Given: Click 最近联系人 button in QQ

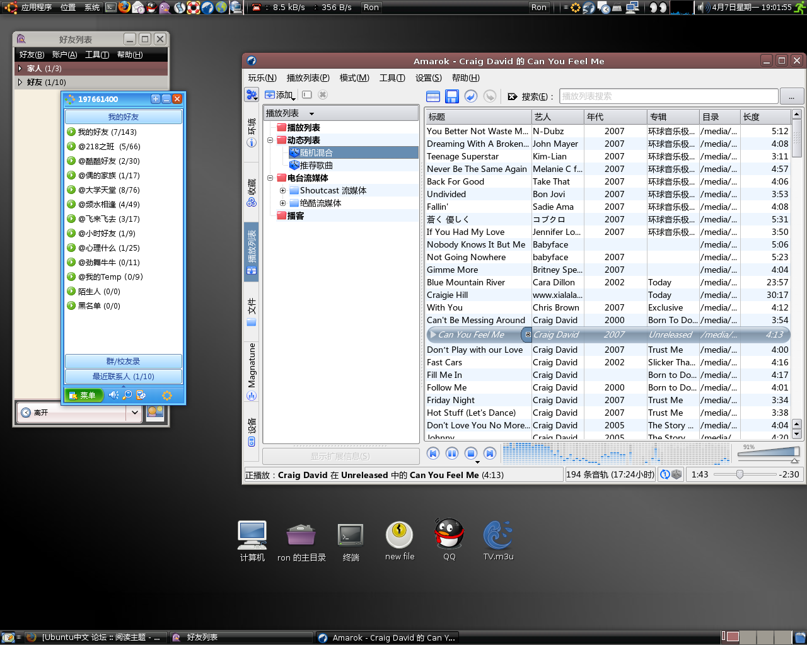Looking at the screenshot, I should (124, 376).
